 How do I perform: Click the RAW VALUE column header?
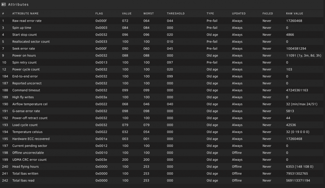click(294, 13)
